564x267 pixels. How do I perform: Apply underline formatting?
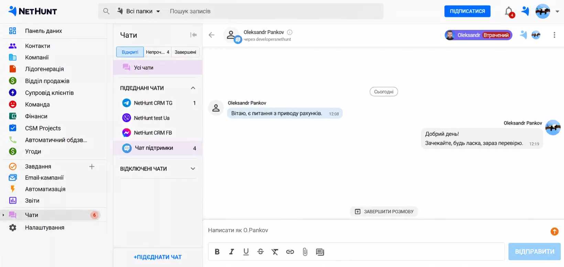pos(246,252)
